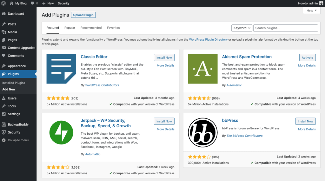Switch to the Featured tab

pos(53,28)
